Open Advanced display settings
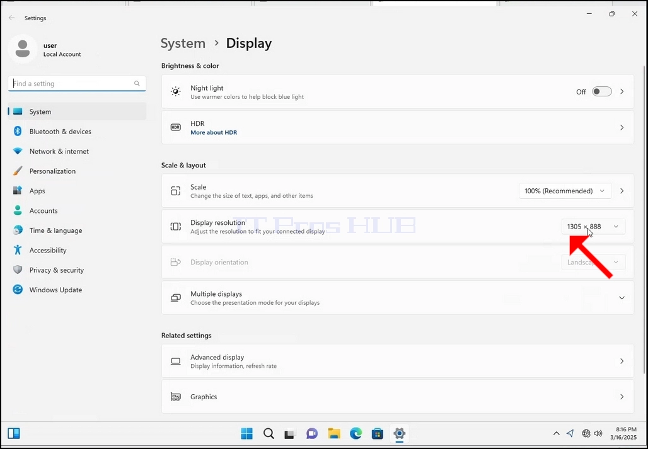 pyautogui.click(x=398, y=361)
